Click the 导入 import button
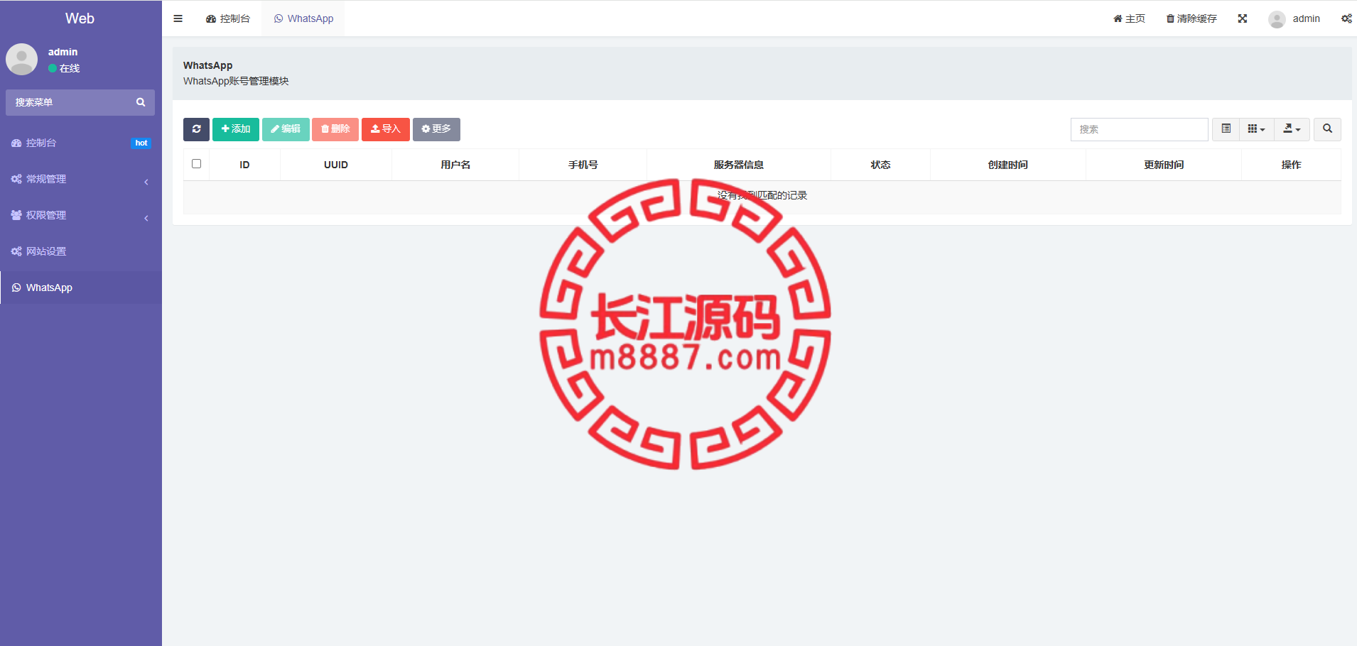This screenshot has width=1357, height=646. 386,129
